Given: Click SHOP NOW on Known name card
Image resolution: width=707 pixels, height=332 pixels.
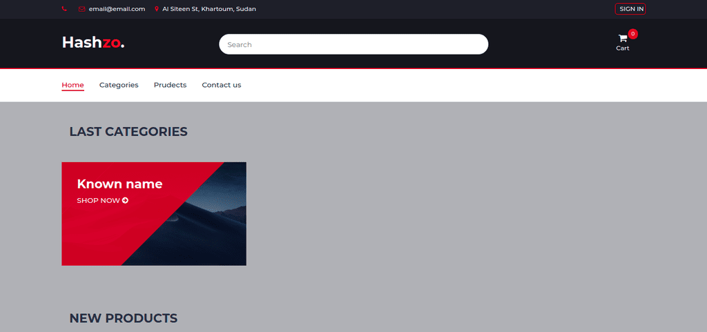Looking at the screenshot, I should pyautogui.click(x=103, y=200).
